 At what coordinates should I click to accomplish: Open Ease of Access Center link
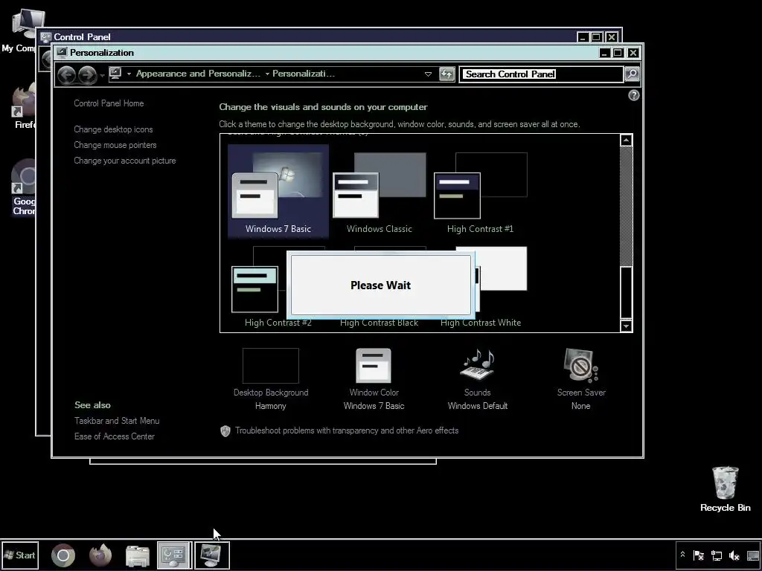tap(114, 436)
